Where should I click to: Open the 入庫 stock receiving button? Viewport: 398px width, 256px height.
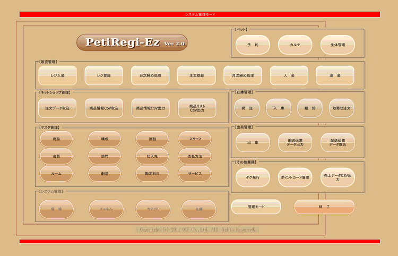click(x=279, y=108)
